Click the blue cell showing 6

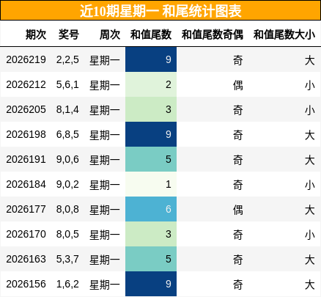[151, 209]
